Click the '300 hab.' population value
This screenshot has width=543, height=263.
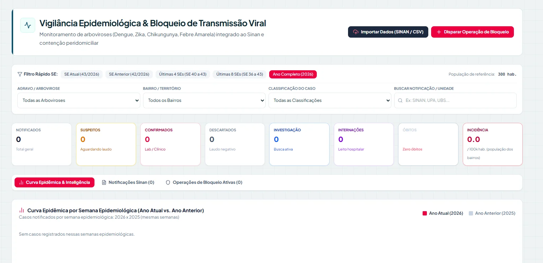pos(507,75)
